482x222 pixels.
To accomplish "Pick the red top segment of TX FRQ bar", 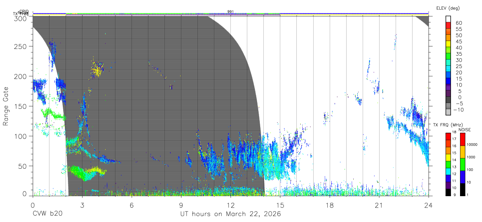I will click(448, 136).
